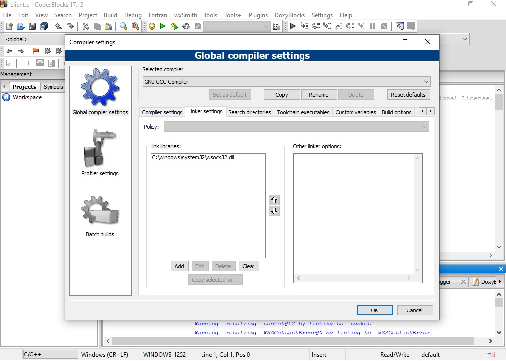Image resolution: width=506 pixels, height=361 pixels.
Task: Select wsock32.dll library entry
Action: click(193, 157)
